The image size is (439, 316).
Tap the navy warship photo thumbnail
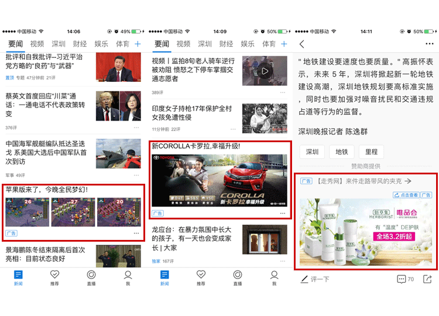pos(118,154)
